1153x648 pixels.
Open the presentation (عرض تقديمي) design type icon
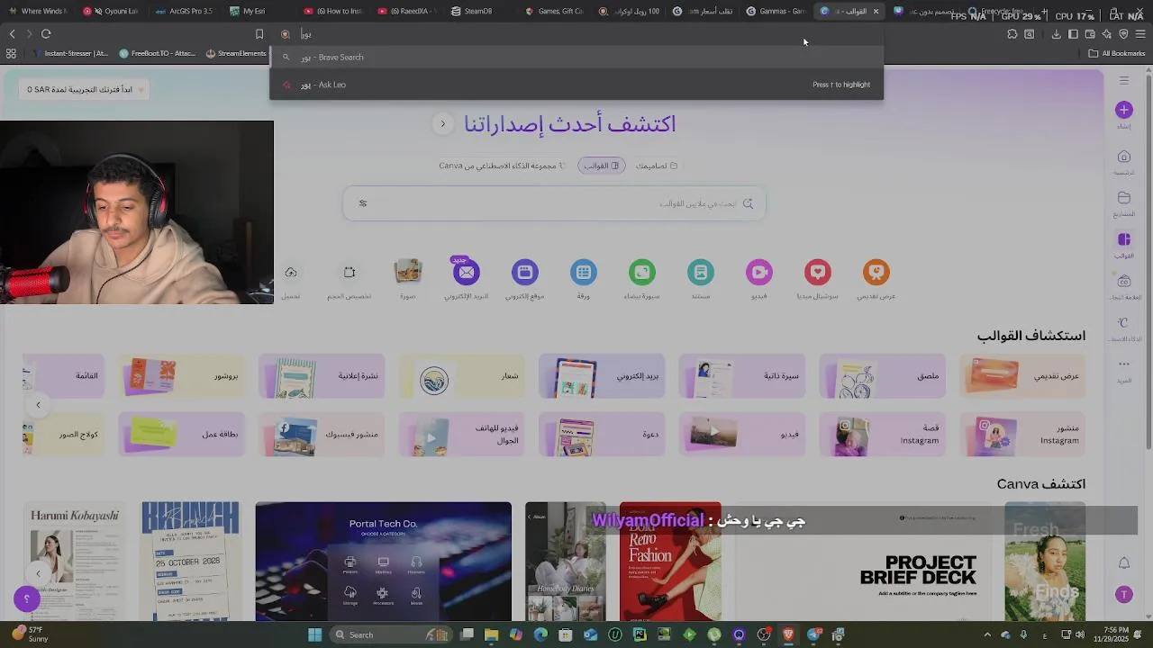(x=876, y=272)
